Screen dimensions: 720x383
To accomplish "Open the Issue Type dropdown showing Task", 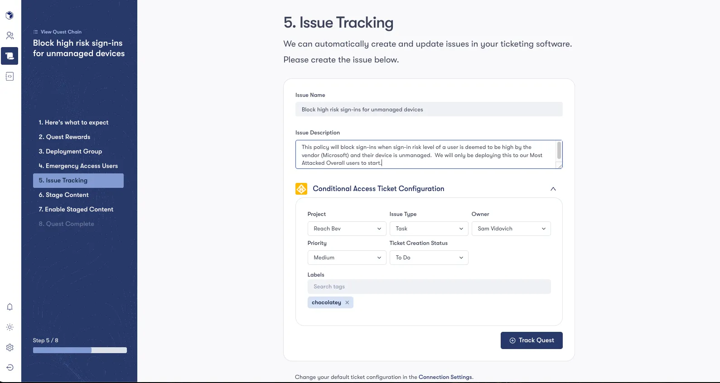I will [429, 229].
